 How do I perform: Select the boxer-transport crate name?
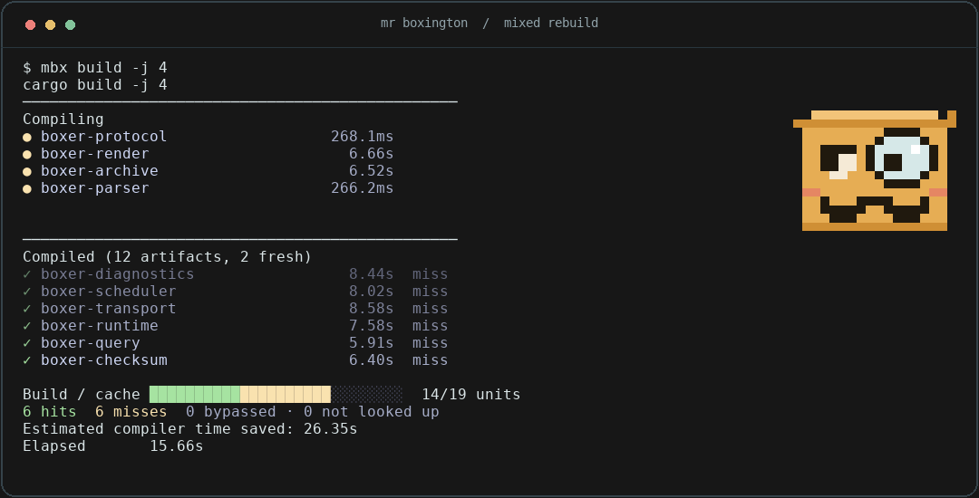pyautogui.click(x=109, y=309)
